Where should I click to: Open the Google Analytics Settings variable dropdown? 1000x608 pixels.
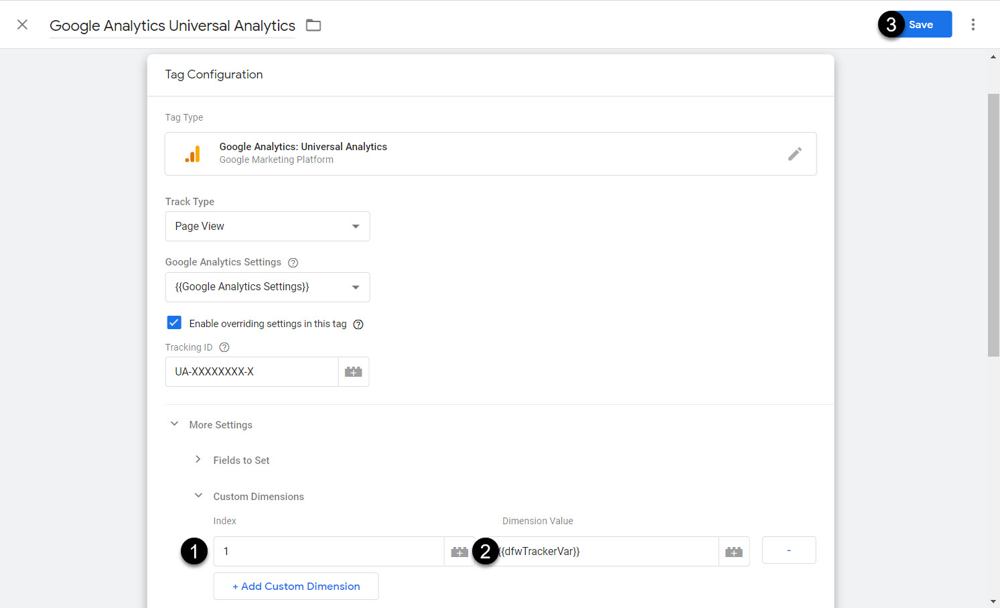point(267,287)
